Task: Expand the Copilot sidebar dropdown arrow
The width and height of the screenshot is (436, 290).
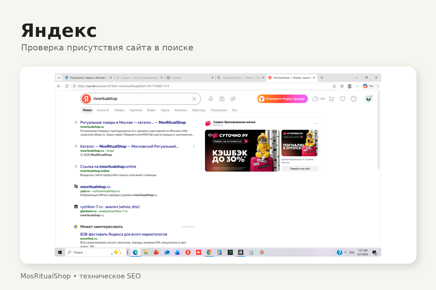Action: click(378, 86)
